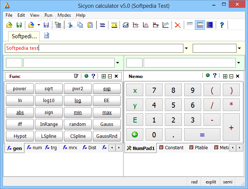The height and width of the screenshot is (189, 248).
Task: Expand Nemo panel with plus icon
Action: point(225,76)
